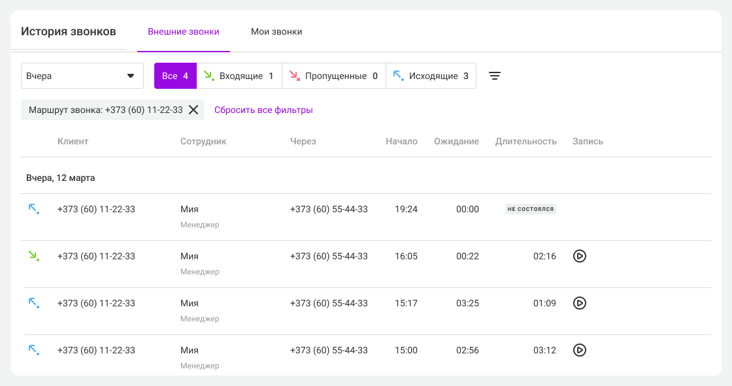This screenshot has height=386, width=732.
Task: Filter by Входящие calls
Action: (x=239, y=76)
